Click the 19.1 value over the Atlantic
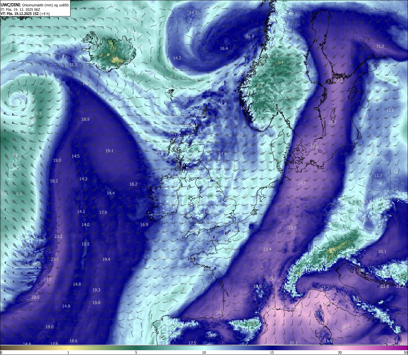The image size is (408, 355). (x=109, y=151)
